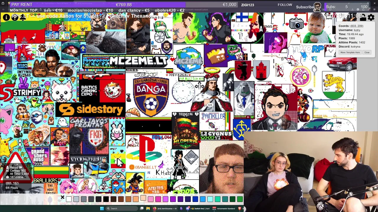Open Voicemeeter Standard from the taskbar

click(x=224, y=208)
